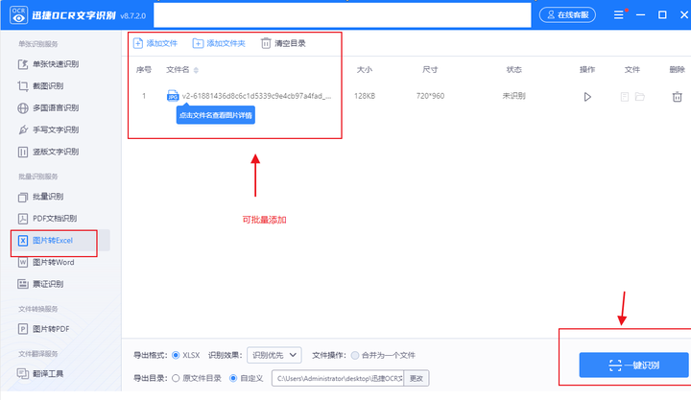Select 手写文字识别 option

[49, 129]
